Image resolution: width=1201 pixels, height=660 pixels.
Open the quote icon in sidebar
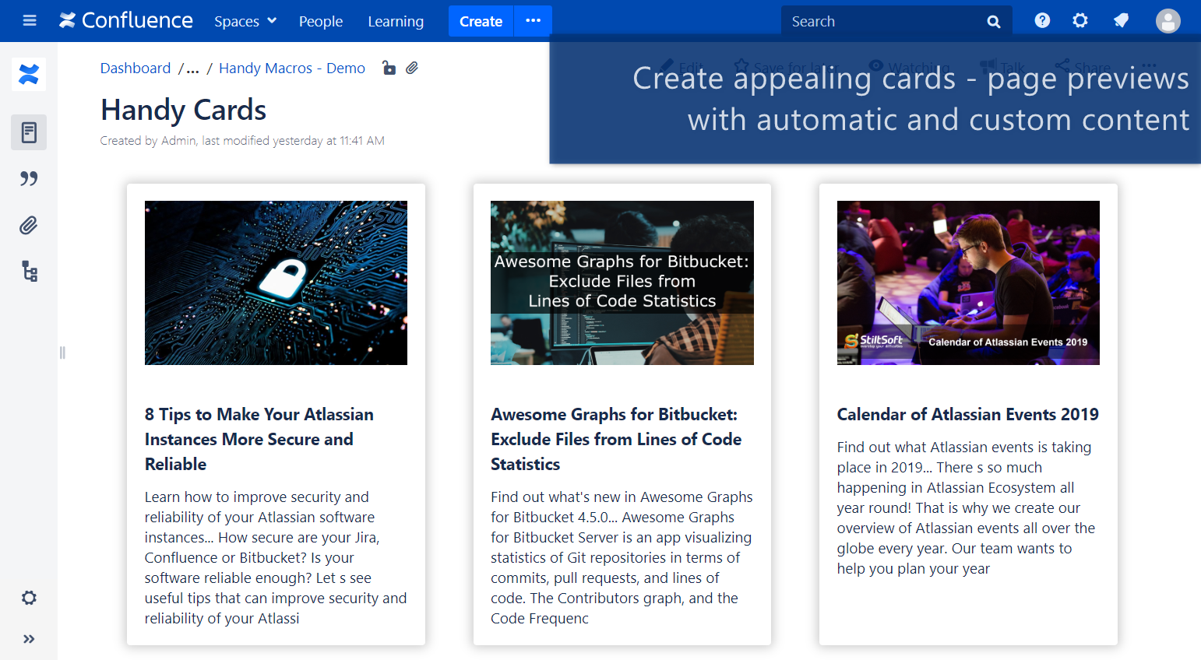click(x=29, y=179)
